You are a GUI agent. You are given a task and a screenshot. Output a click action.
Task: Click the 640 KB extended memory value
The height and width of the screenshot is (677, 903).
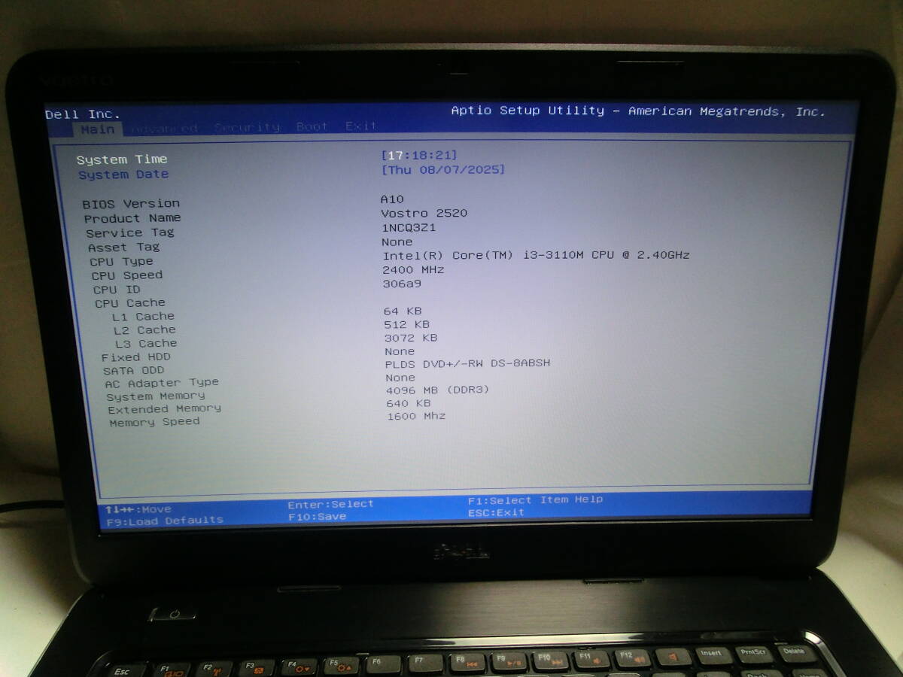(x=409, y=403)
